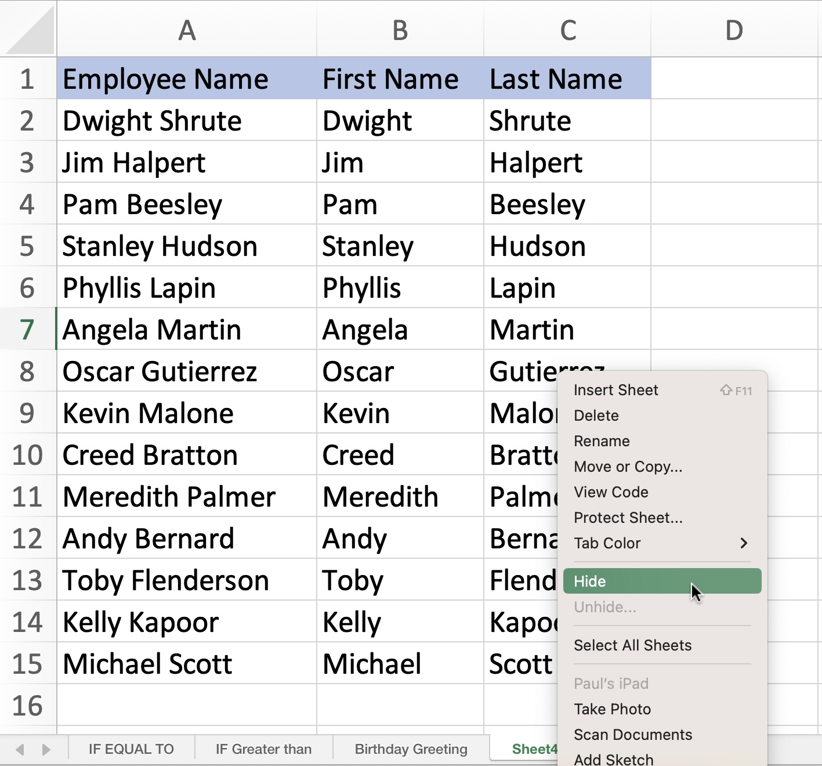The height and width of the screenshot is (766, 822).
Task: Select View Code menu entry
Action: (x=662, y=492)
